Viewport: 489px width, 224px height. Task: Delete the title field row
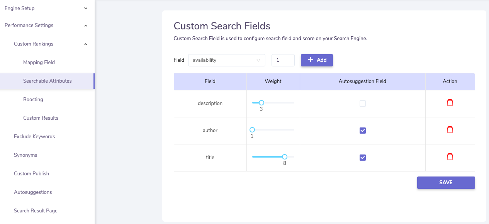[450, 157]
